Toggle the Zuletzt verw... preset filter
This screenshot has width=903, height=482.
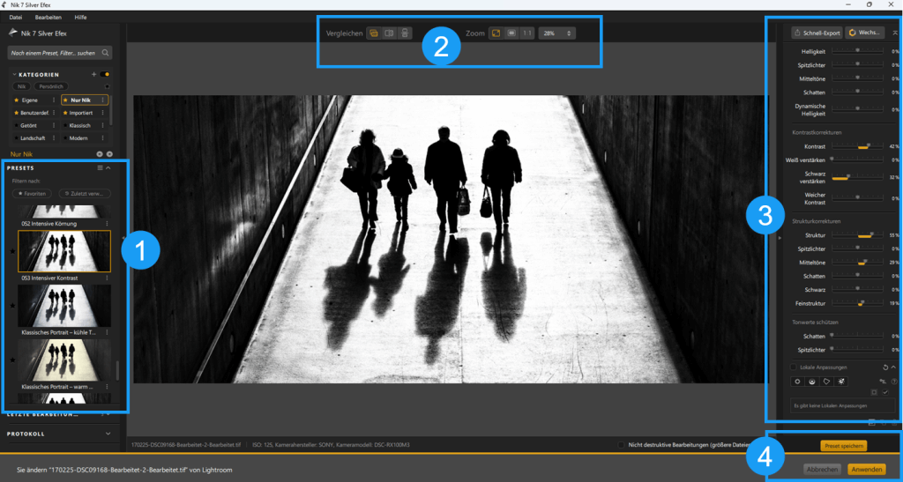[x=85, y=194]
